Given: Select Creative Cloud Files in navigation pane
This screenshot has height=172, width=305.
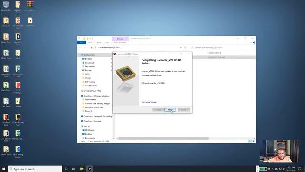Looking at the screenshot, I should pyautogui.click(x=92, y=91).
